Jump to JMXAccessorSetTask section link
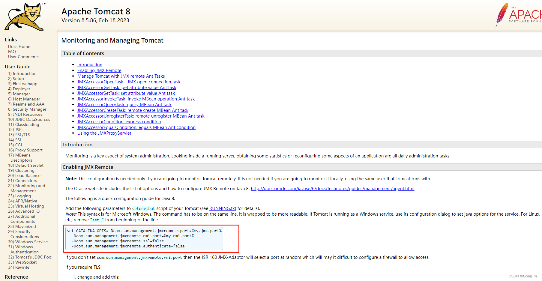The height and width of the screenshot is (281, 542). tap(126, 93)
